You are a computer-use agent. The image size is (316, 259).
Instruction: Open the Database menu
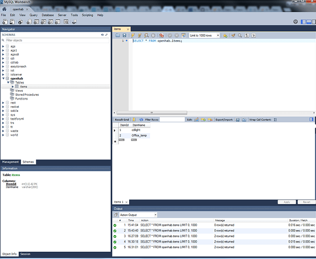[47, 15]
